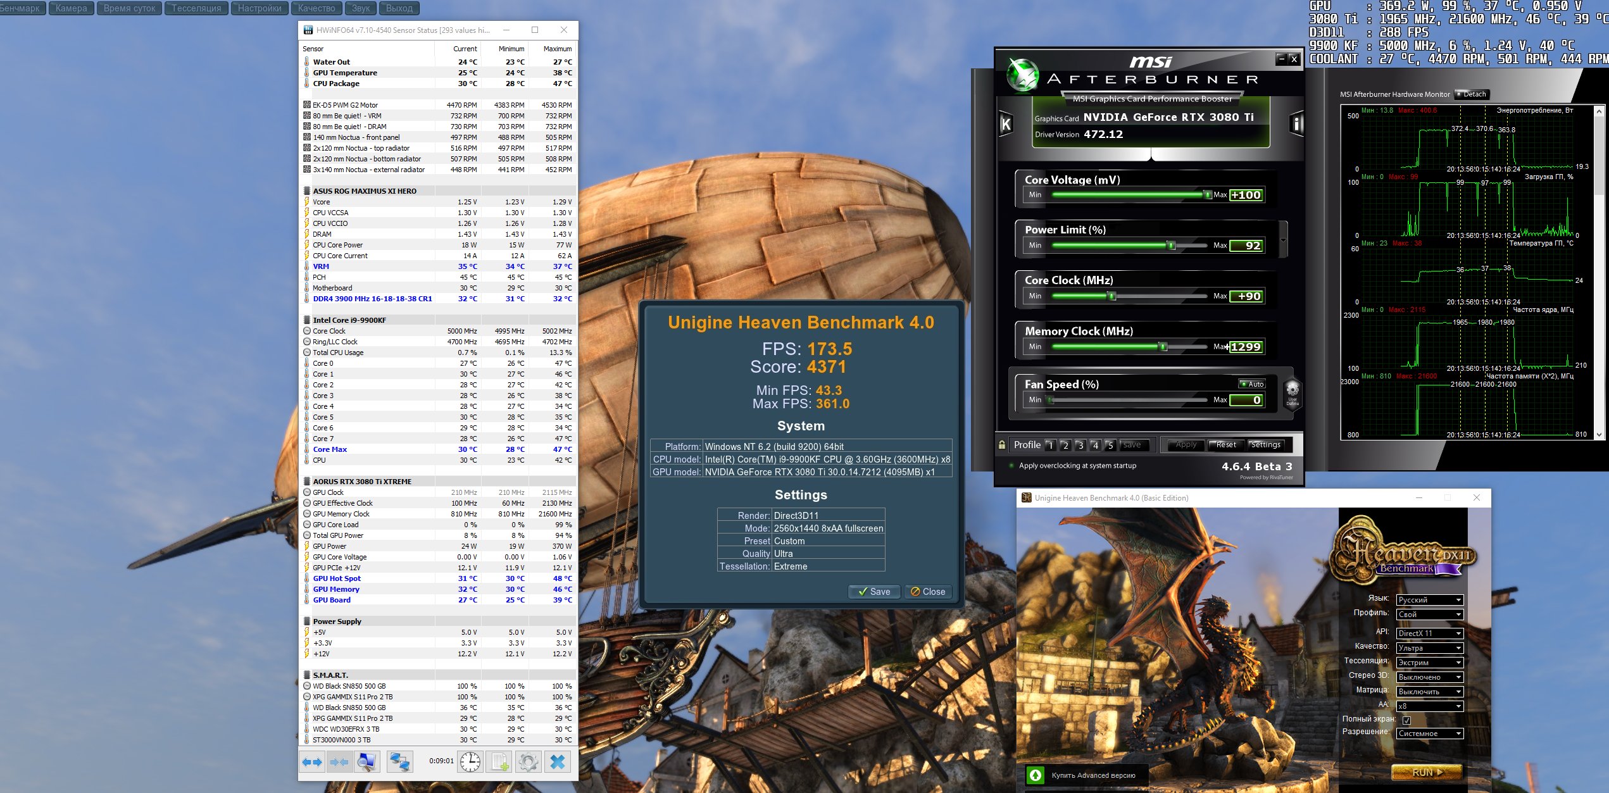This screenshot has width=1609, height=793.
Task: Click Afterburner hardware monitor scrollbar down arrow
Action: pyautogui.click(x=1599, y=435)
